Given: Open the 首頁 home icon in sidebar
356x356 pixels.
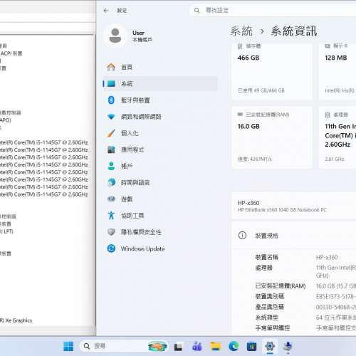Looking at the screenshot, I should click(x=111, y=67).
